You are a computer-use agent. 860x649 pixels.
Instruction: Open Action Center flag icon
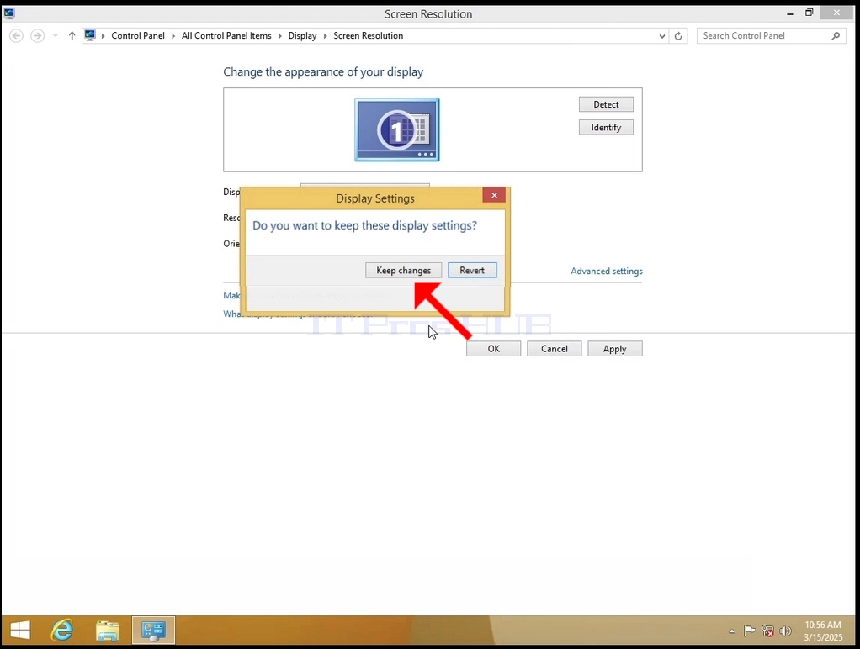pyautogui.click(x=749, y=631)
